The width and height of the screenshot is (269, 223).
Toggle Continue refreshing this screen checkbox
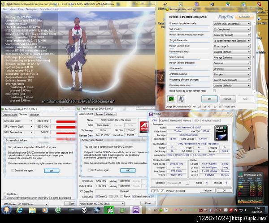pyautogui.click(x=5, y=197)
